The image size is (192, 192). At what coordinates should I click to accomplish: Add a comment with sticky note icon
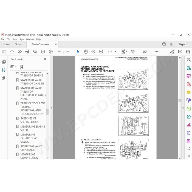(145, 52)
